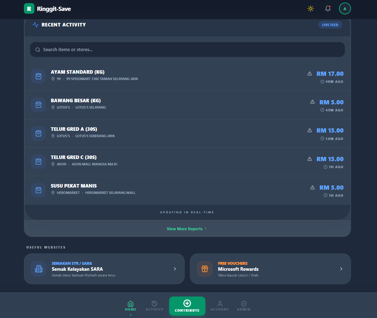Click shopping bag icon for Susu Pekat Manis
Image resolution: width=377 pixels, height=318 pixels.
pyautogui.click(x=38, y=190)
